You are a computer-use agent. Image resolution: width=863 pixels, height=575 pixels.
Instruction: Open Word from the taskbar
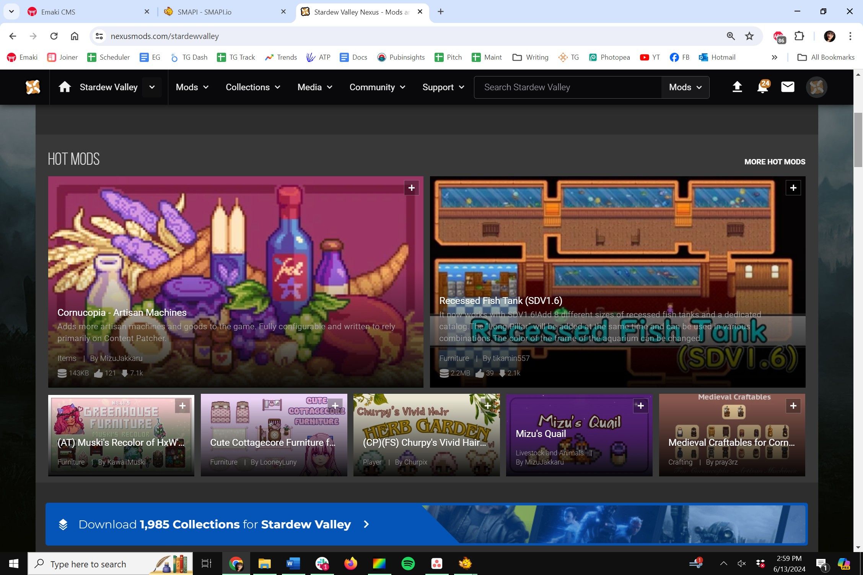point(293,564)
